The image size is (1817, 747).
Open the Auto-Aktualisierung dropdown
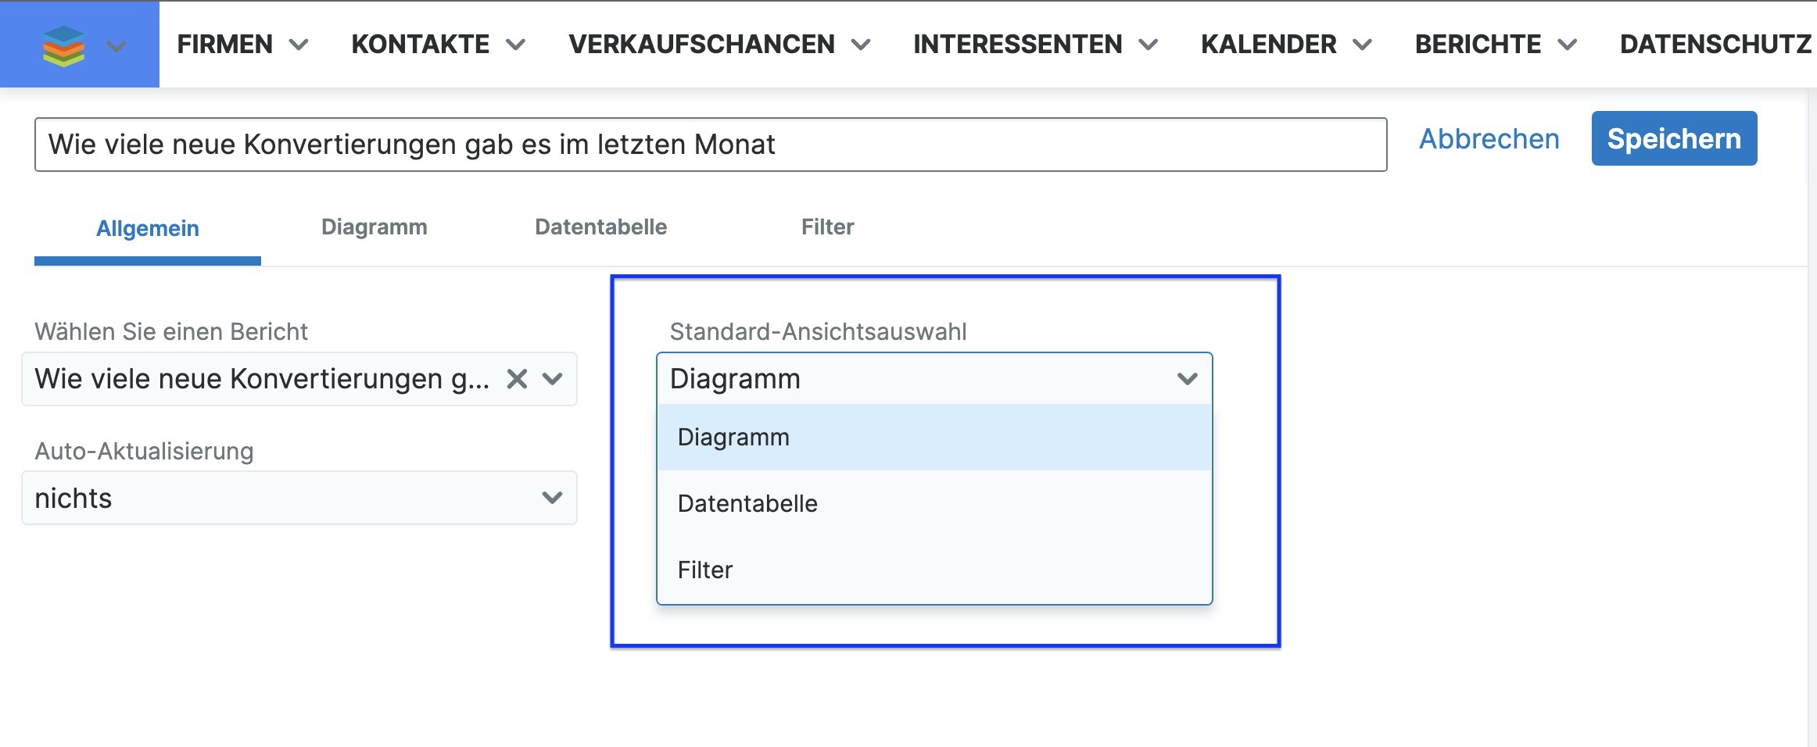pyautogui.click(x=299, y=498)
